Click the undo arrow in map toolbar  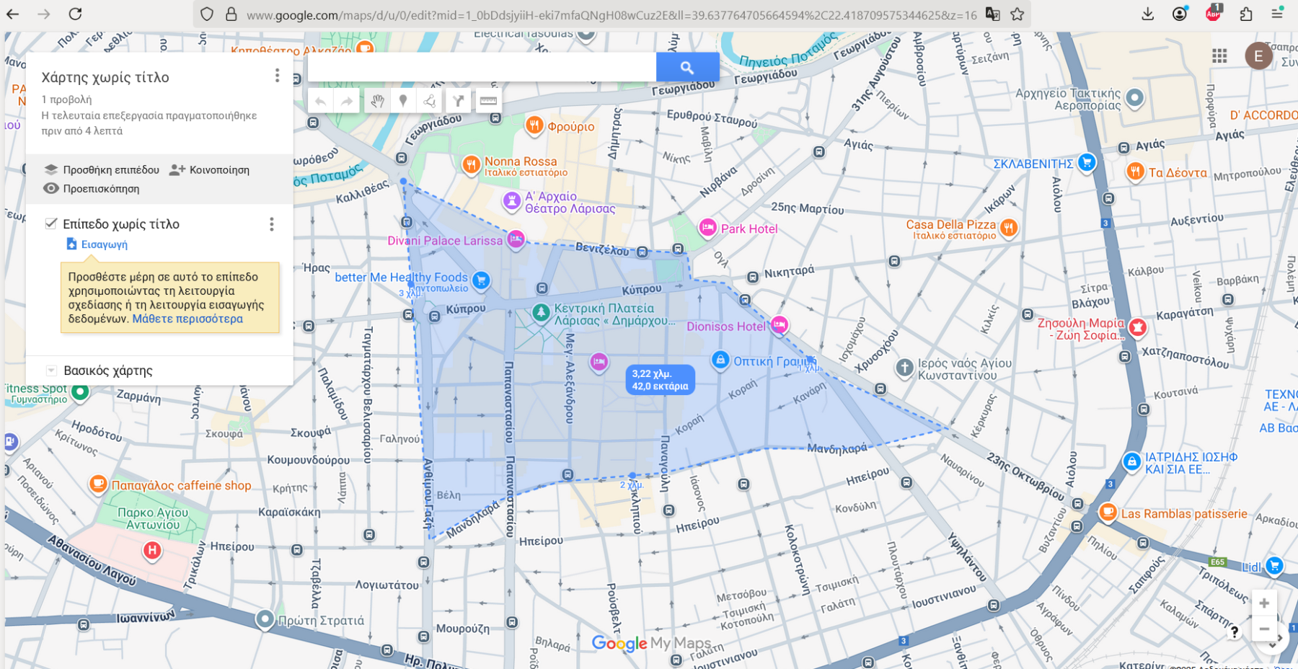[x=320, y=101]
